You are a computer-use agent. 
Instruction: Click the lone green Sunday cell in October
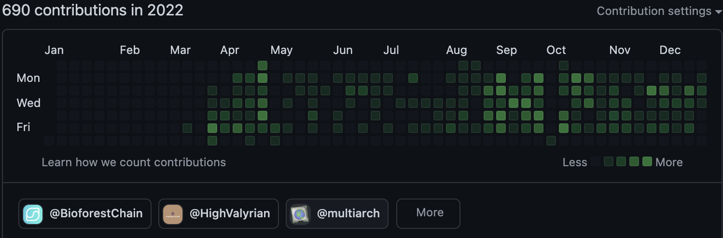[564, 65]
